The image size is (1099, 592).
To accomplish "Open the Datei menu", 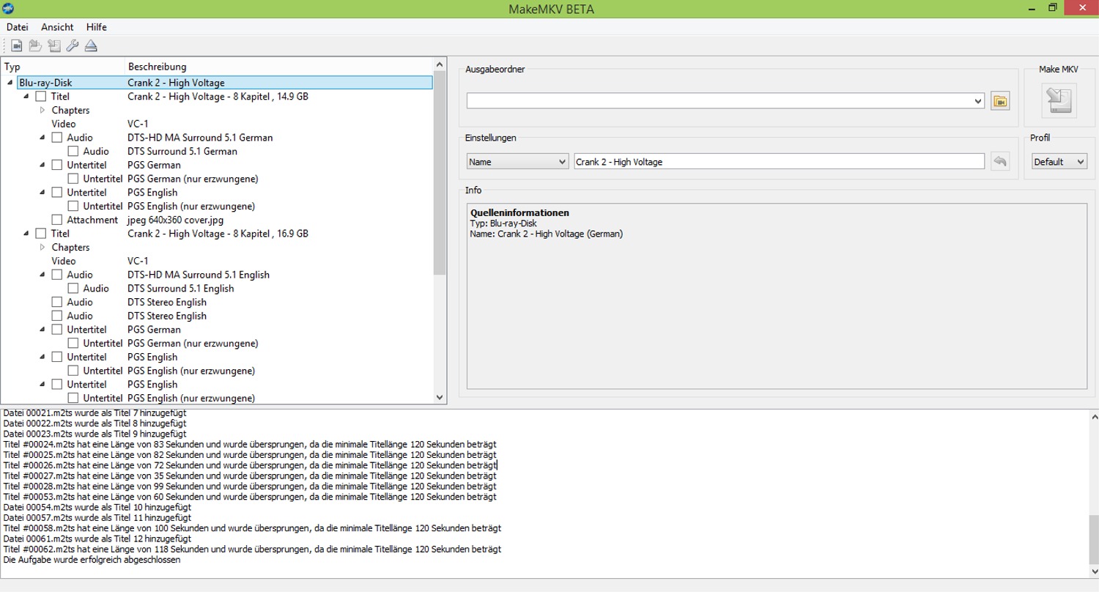I will (17, 26).
